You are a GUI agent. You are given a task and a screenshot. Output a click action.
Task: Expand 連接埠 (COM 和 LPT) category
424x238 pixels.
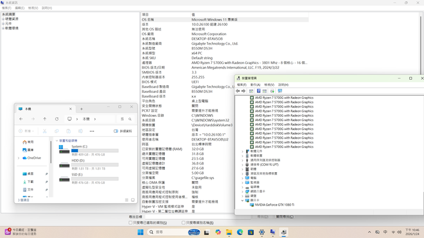pyautogui.click(x=242, y=165)
